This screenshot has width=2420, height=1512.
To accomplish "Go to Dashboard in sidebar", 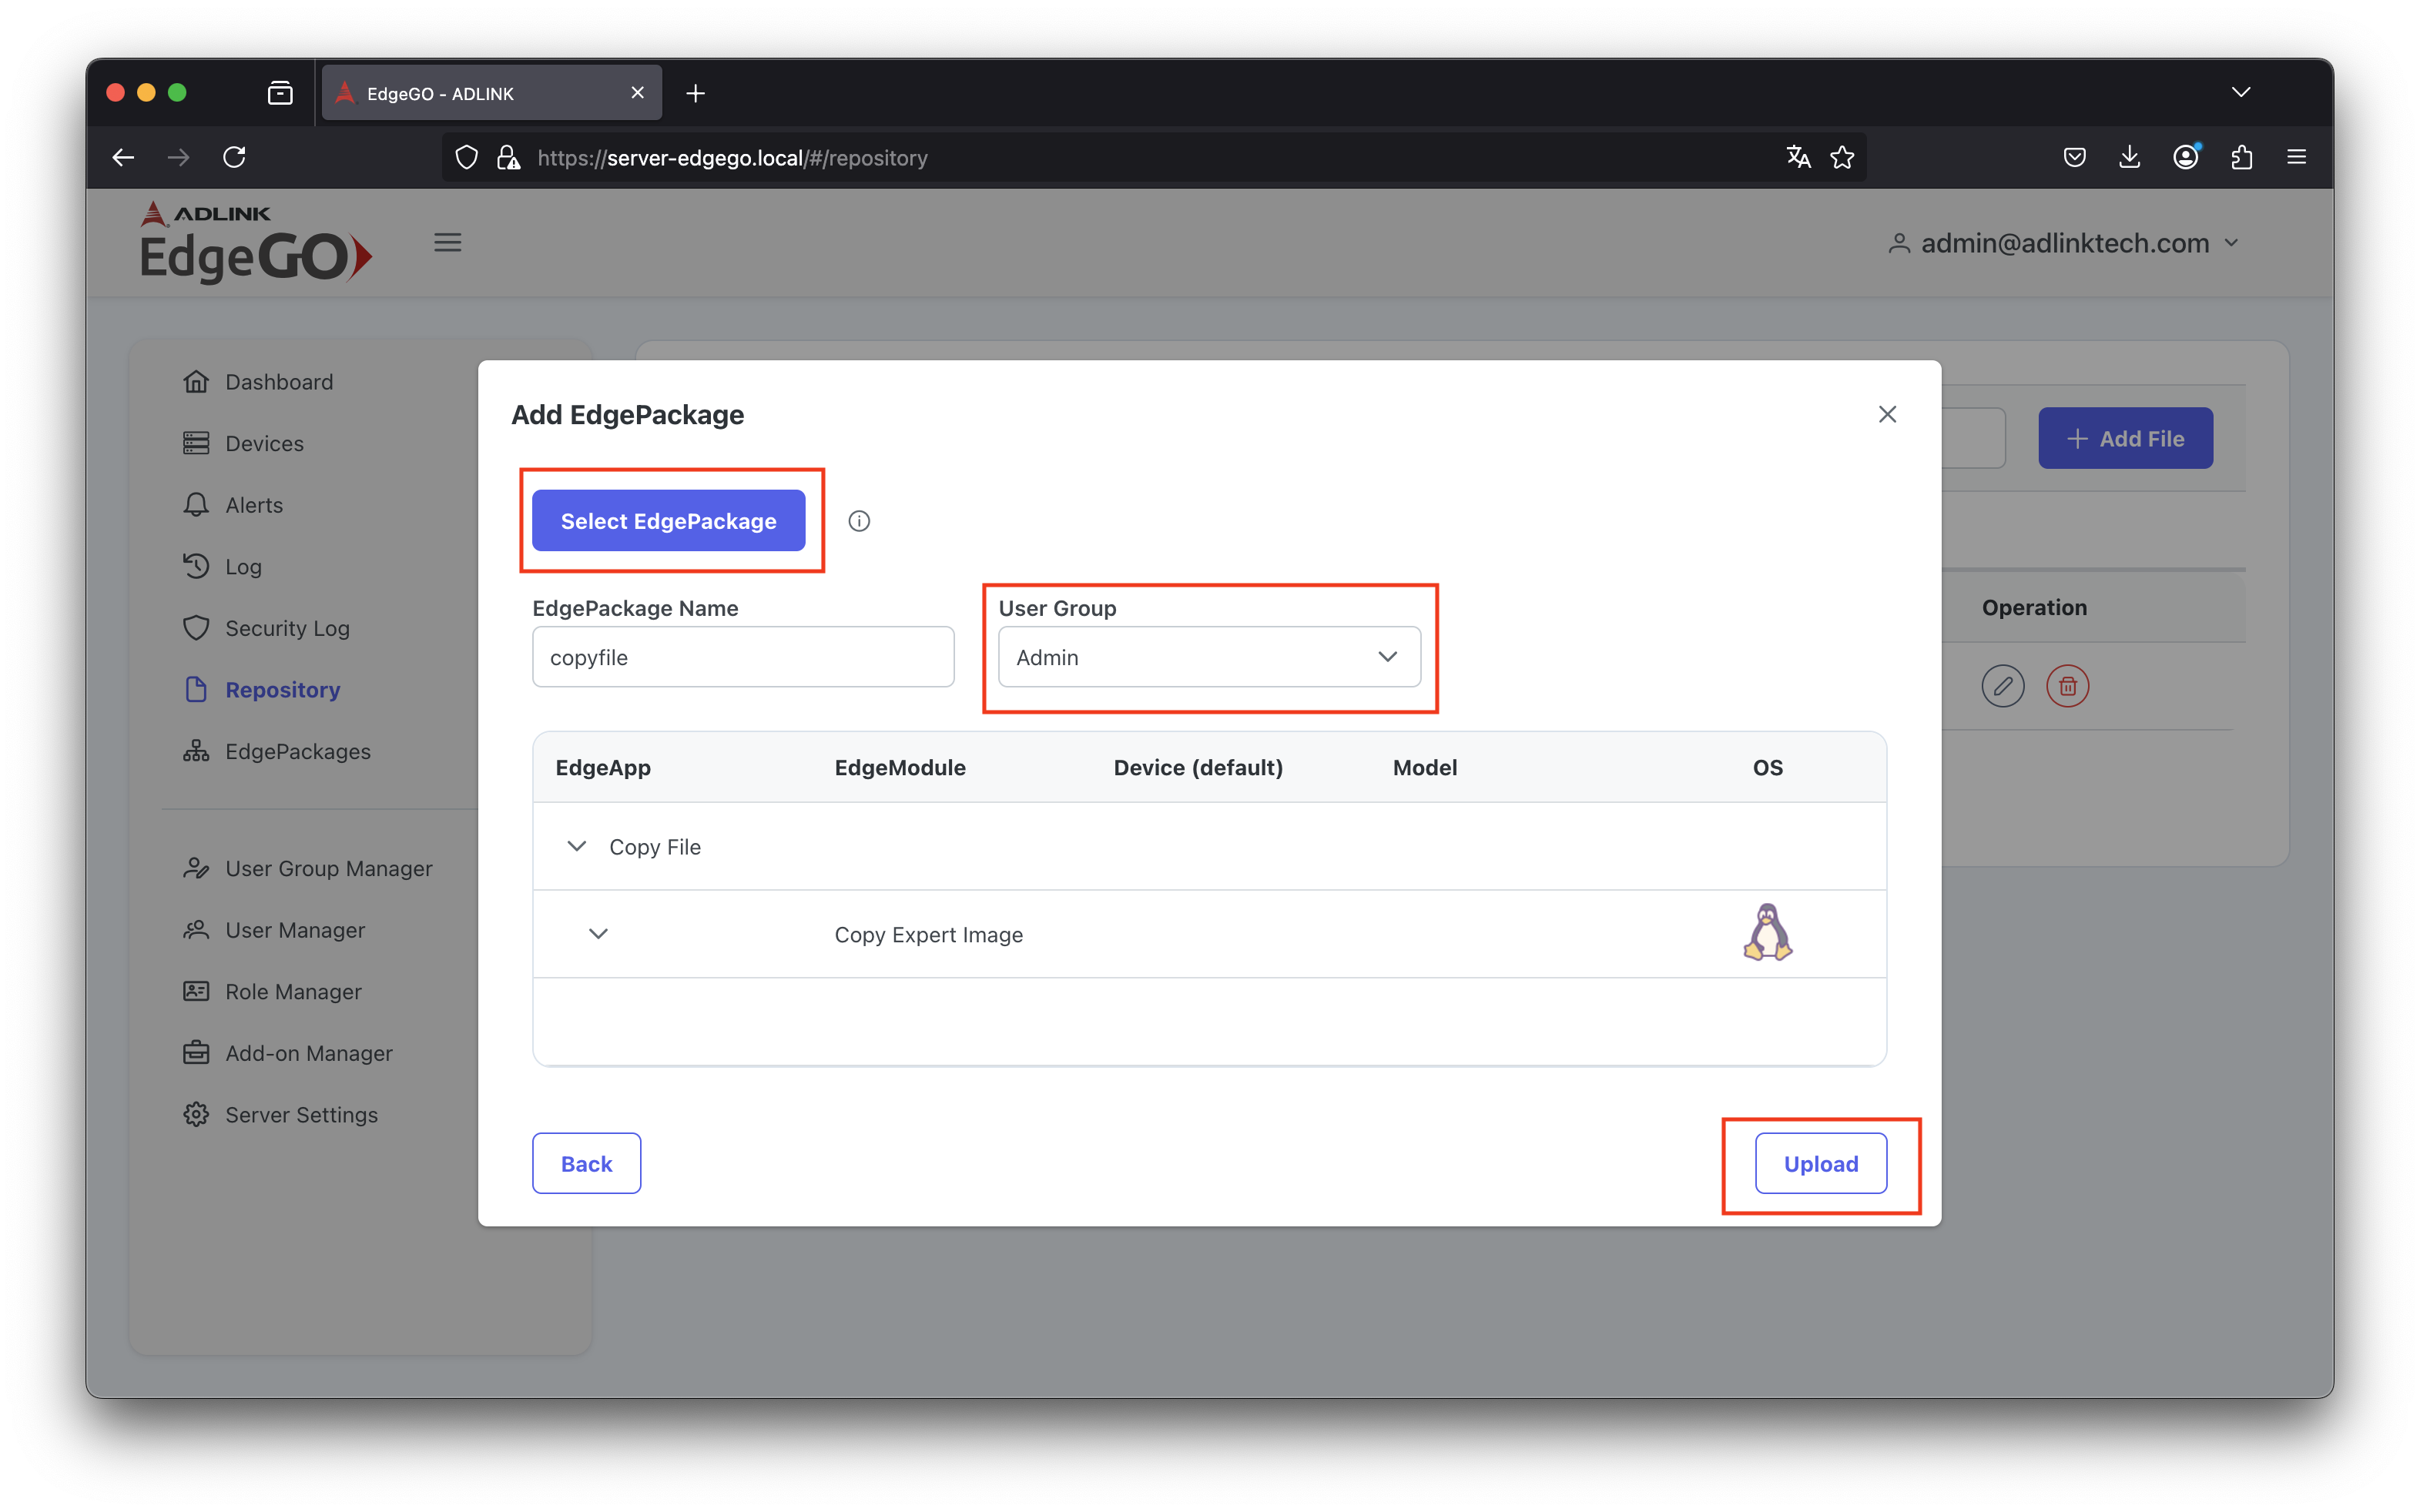I will coord(278,382).
